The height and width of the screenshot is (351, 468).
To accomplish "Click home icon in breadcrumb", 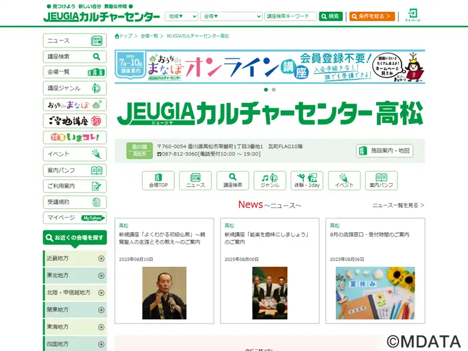I will click(x=117, y=36).
